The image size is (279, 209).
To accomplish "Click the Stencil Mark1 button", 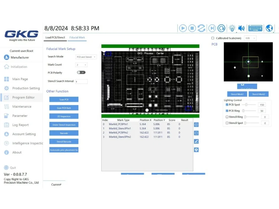I will tap(237, 94).
